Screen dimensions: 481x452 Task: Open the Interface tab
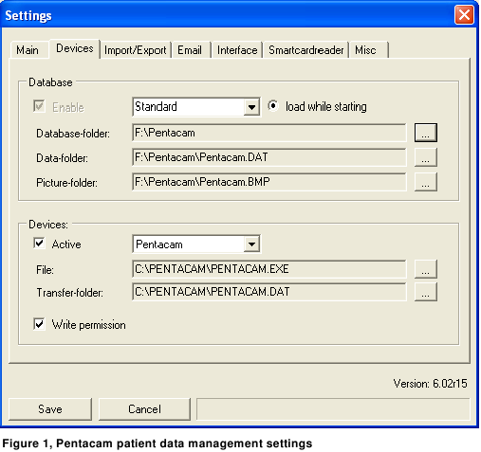pos(237,50)
